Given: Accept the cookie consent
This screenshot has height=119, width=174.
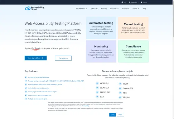Looking at the screenshot, I should click(112, 115).
